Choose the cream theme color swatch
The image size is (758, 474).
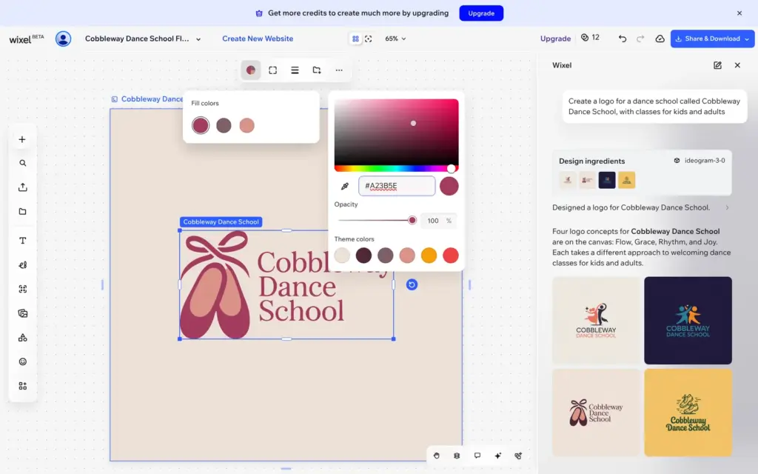click(342, 256)
